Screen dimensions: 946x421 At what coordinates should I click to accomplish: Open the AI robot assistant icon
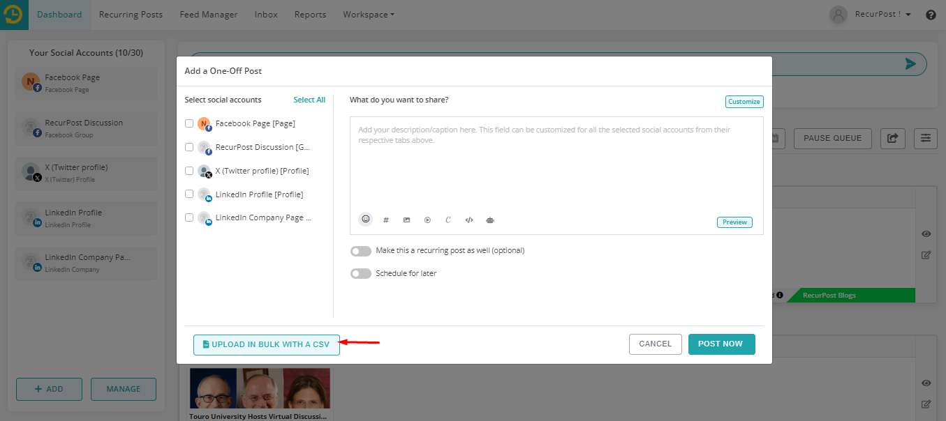[x=490, y=220]
